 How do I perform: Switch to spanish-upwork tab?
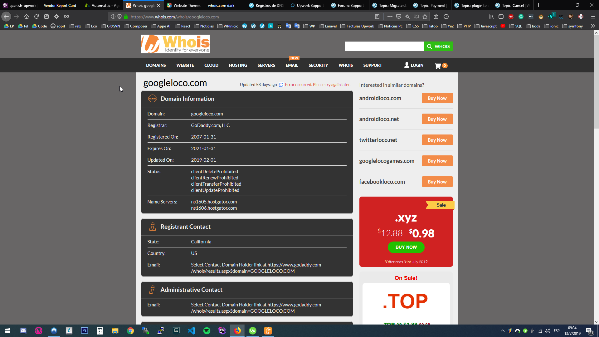click(20, 5)
